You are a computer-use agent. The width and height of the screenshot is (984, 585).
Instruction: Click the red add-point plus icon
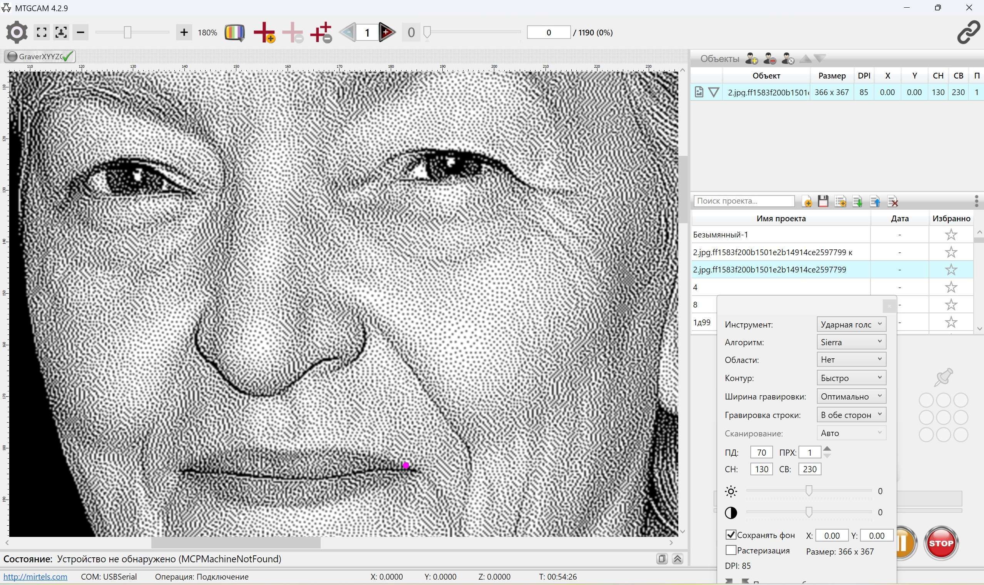pyautogui.click(x=264, y=32)
